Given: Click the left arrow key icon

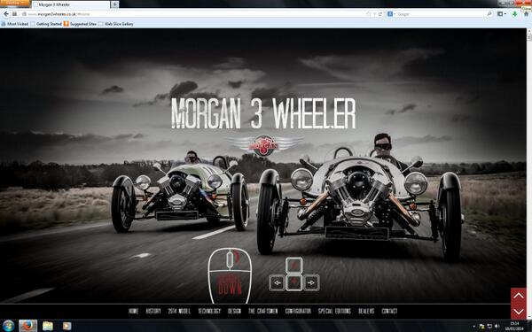Looking at the screenshot, I should [x=278, y=283].
